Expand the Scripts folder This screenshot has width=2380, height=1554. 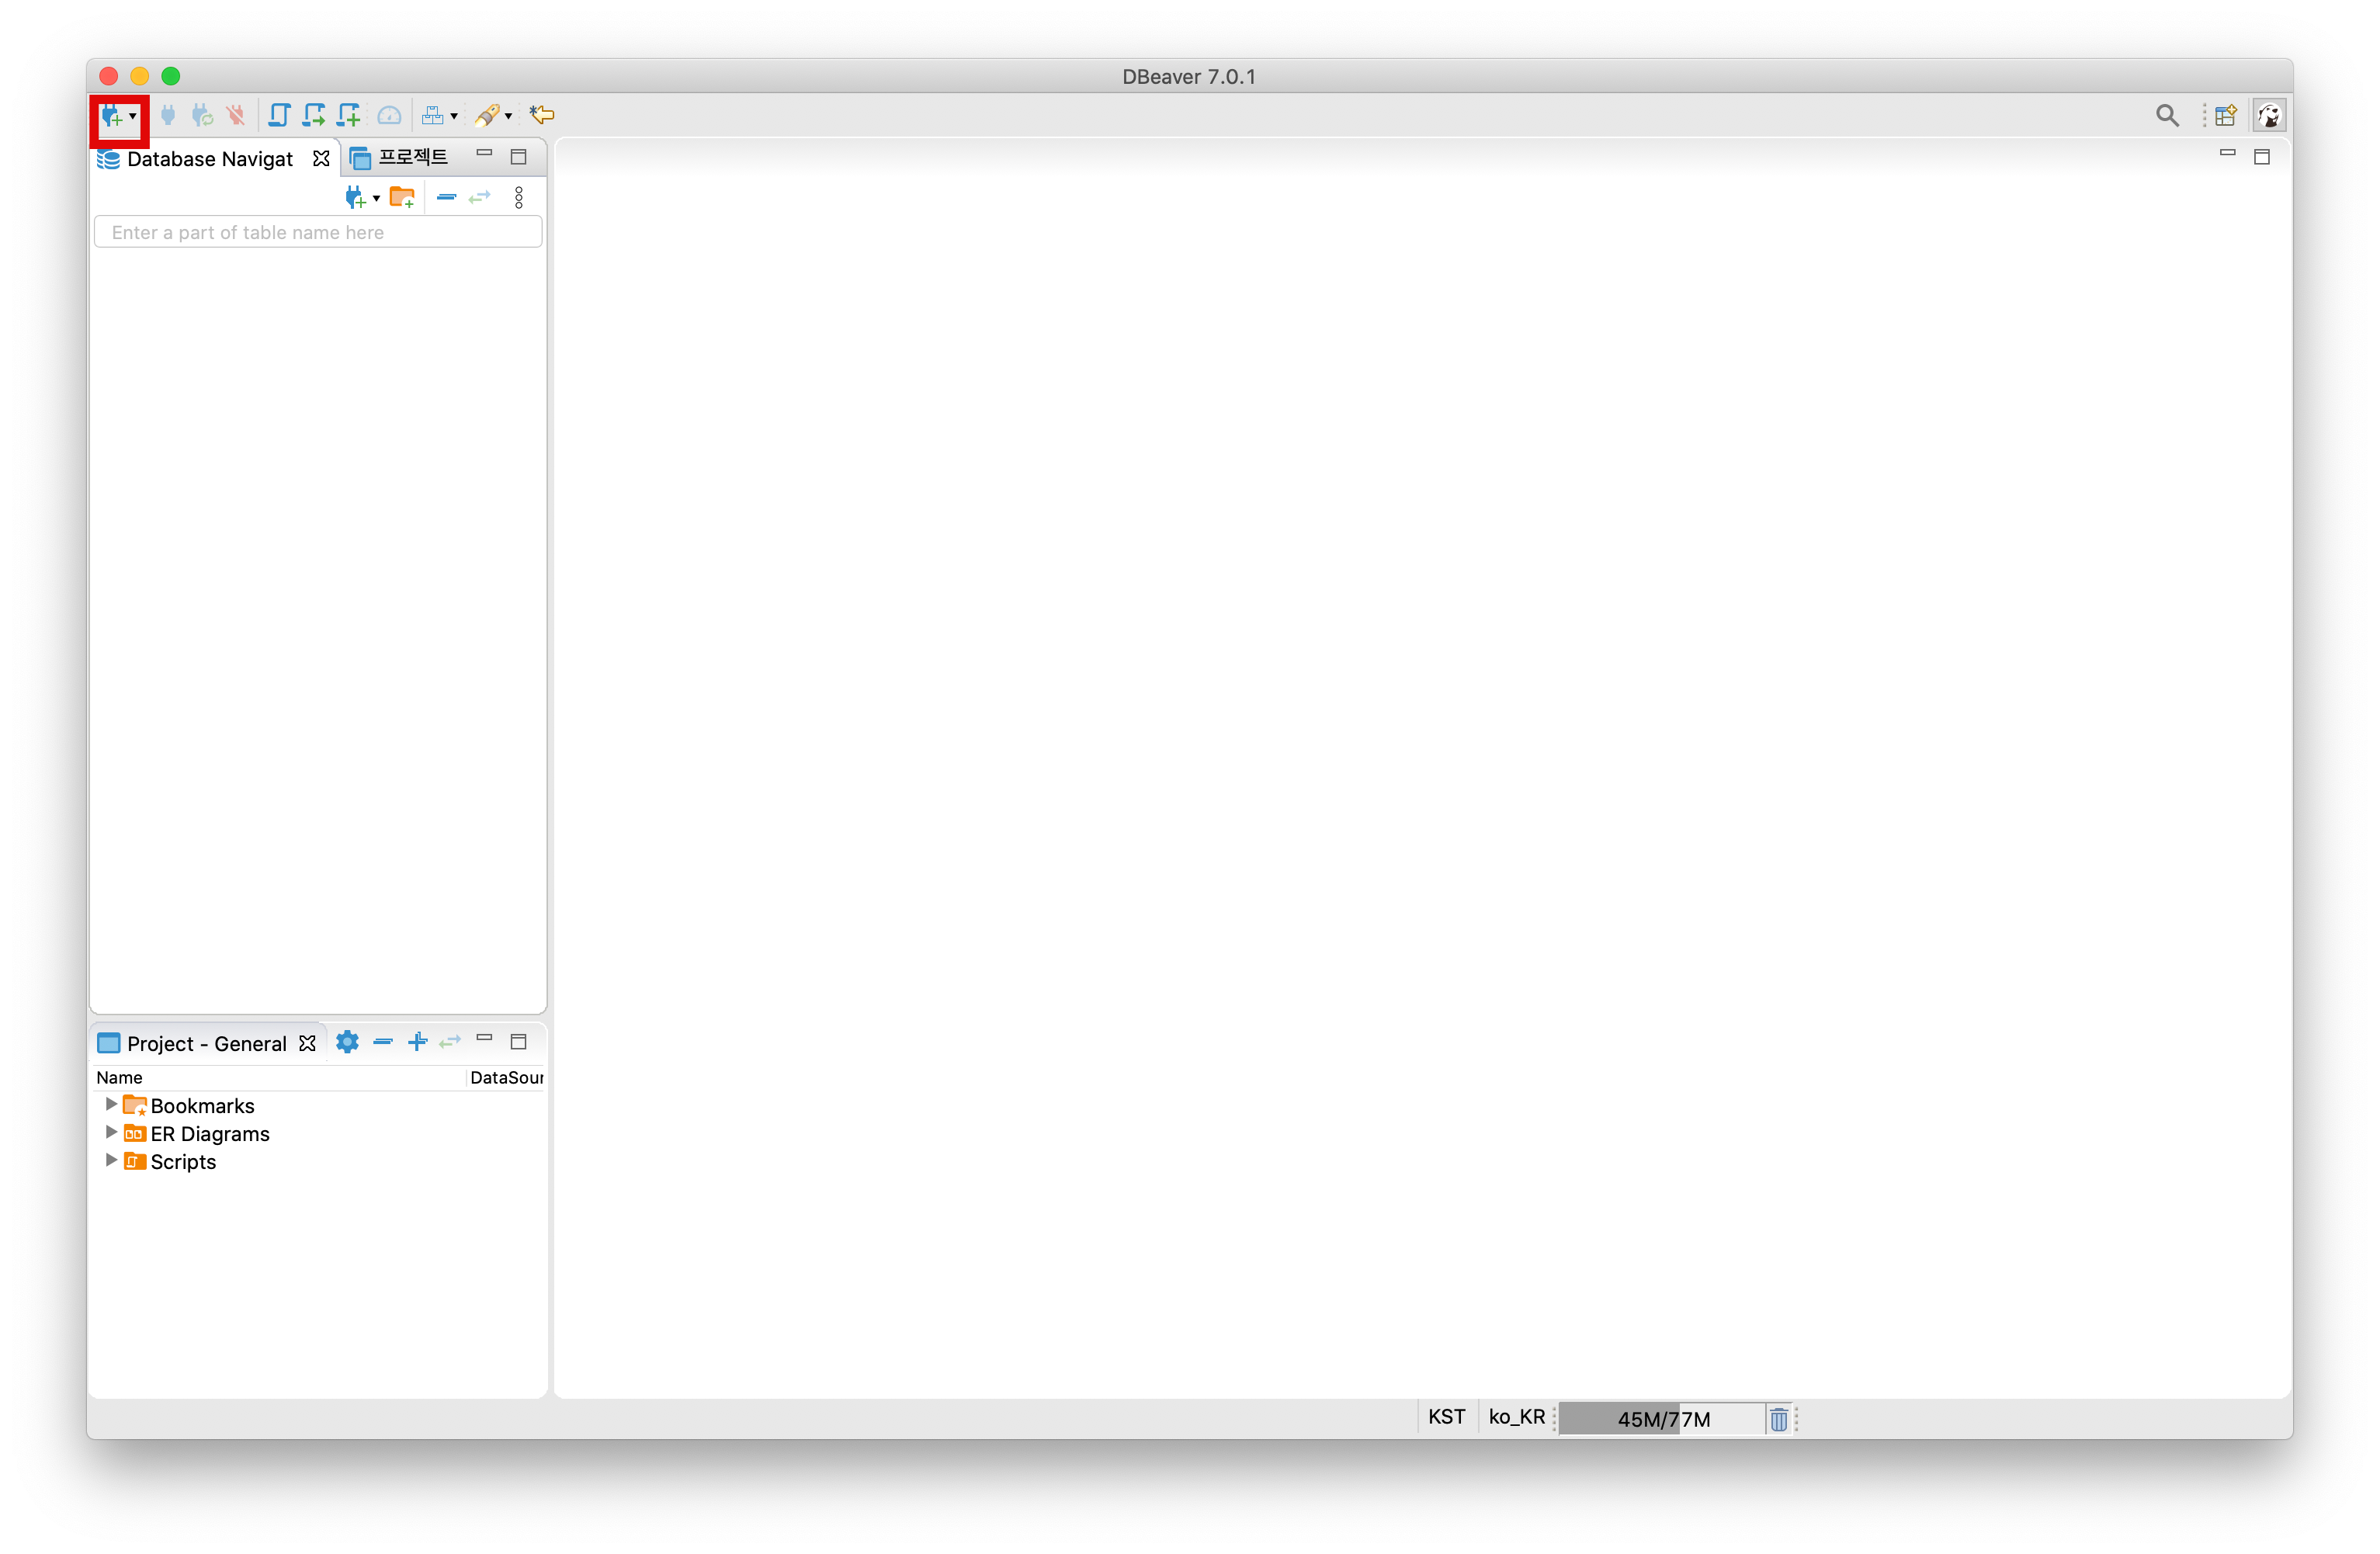click(111, 1160)
